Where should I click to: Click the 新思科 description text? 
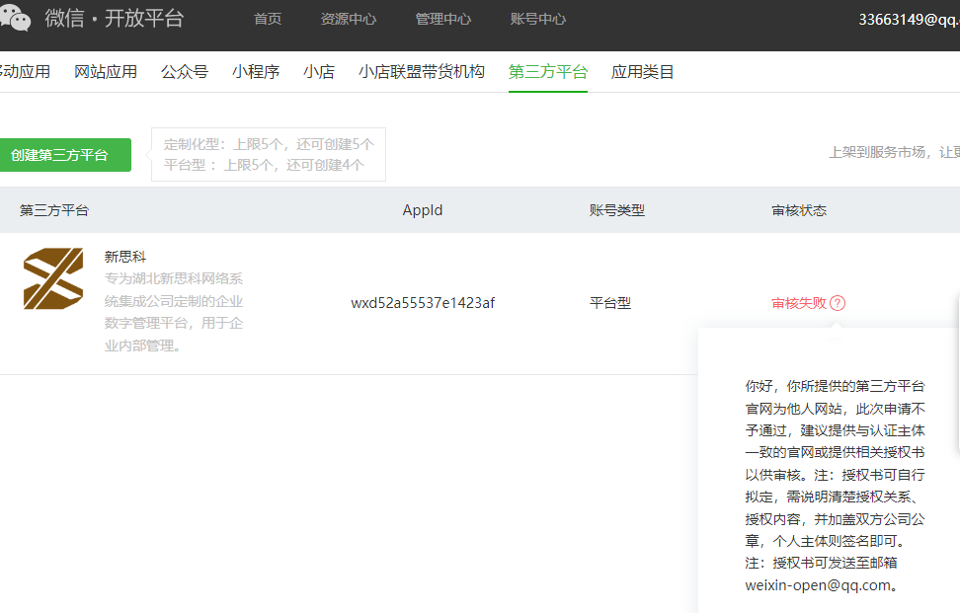click(173, 312)
